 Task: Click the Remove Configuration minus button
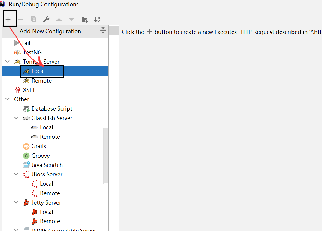(x=20, y=19)
